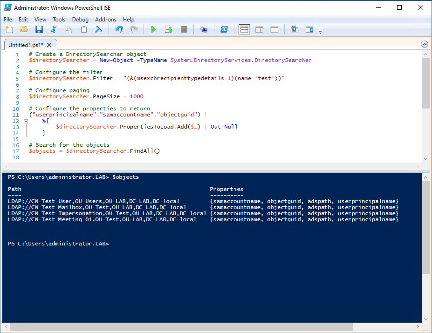Screen dimensions: 432x333
Task: Click System.DirectoryServices.DirectorySearcher type name
Action: click(x=241, y=60)
